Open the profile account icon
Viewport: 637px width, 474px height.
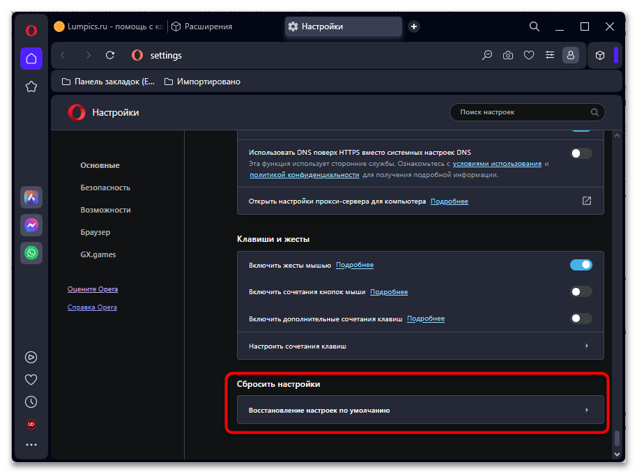pyautogui.click(x=571, y=55)
